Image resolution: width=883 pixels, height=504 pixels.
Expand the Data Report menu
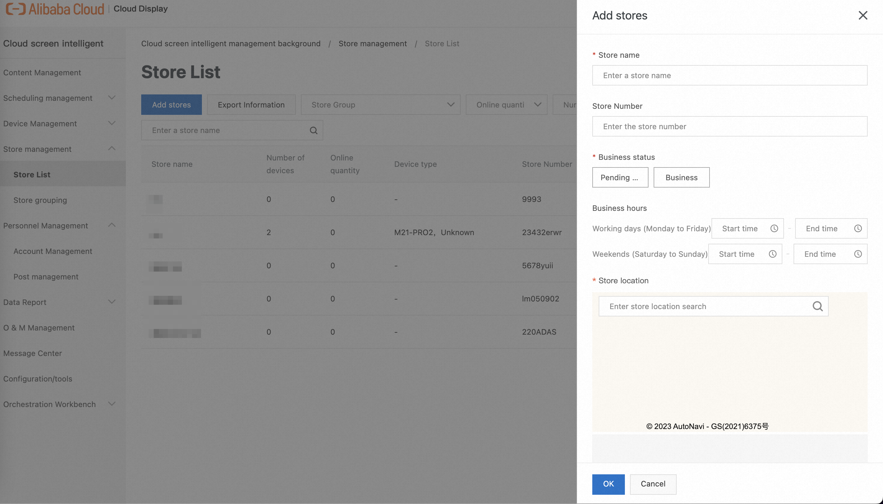coord(111,302)
